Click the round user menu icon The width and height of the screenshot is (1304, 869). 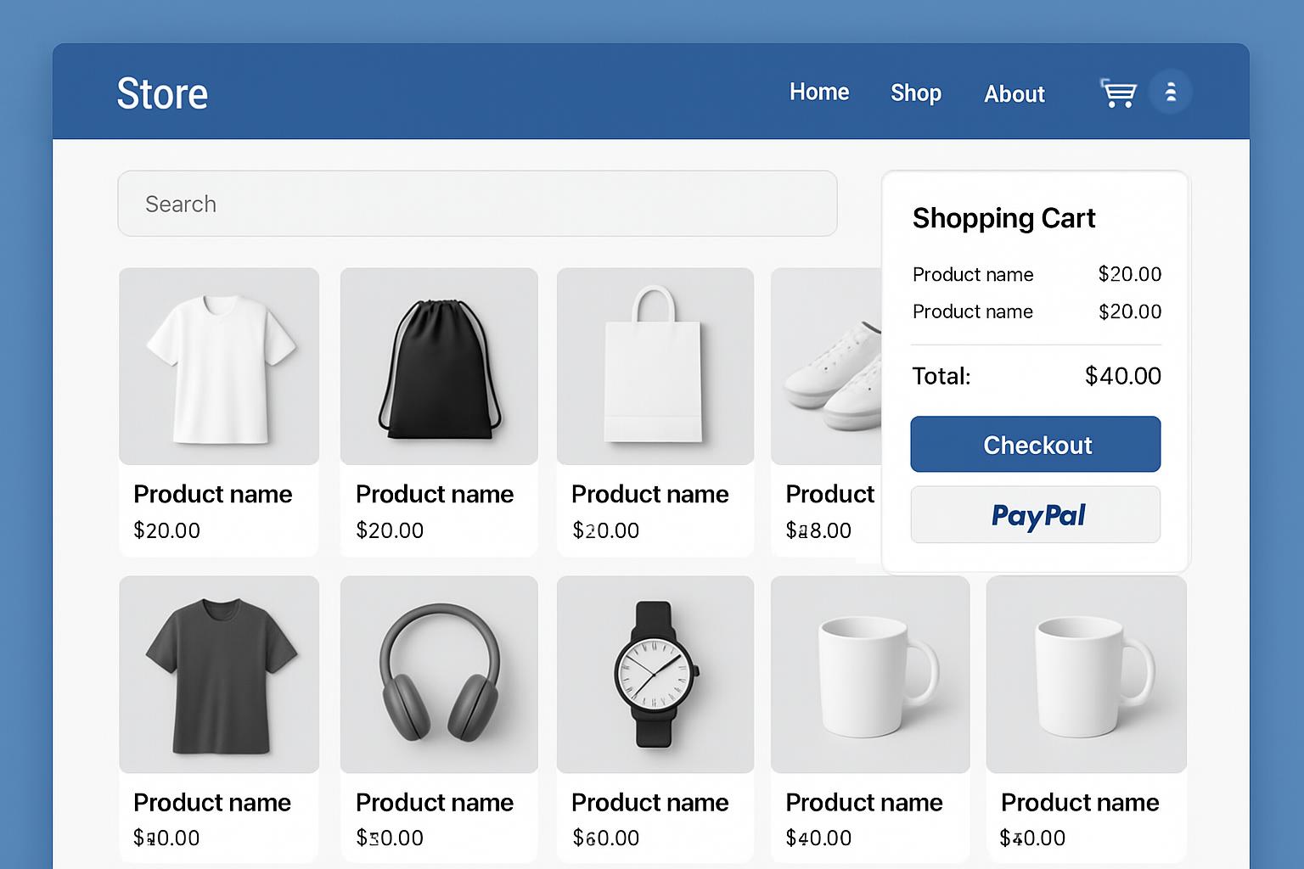click(1170, 92)
